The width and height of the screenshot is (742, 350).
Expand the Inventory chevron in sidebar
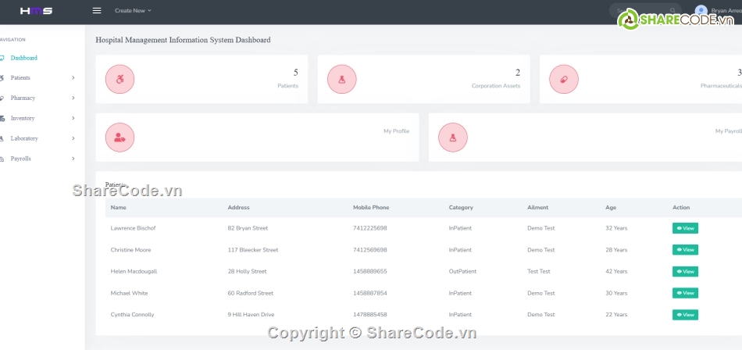(73, 119)
